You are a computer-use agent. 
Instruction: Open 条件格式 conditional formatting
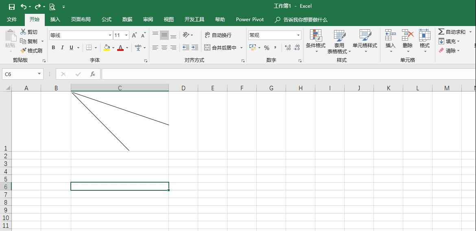tap(316, 41)
